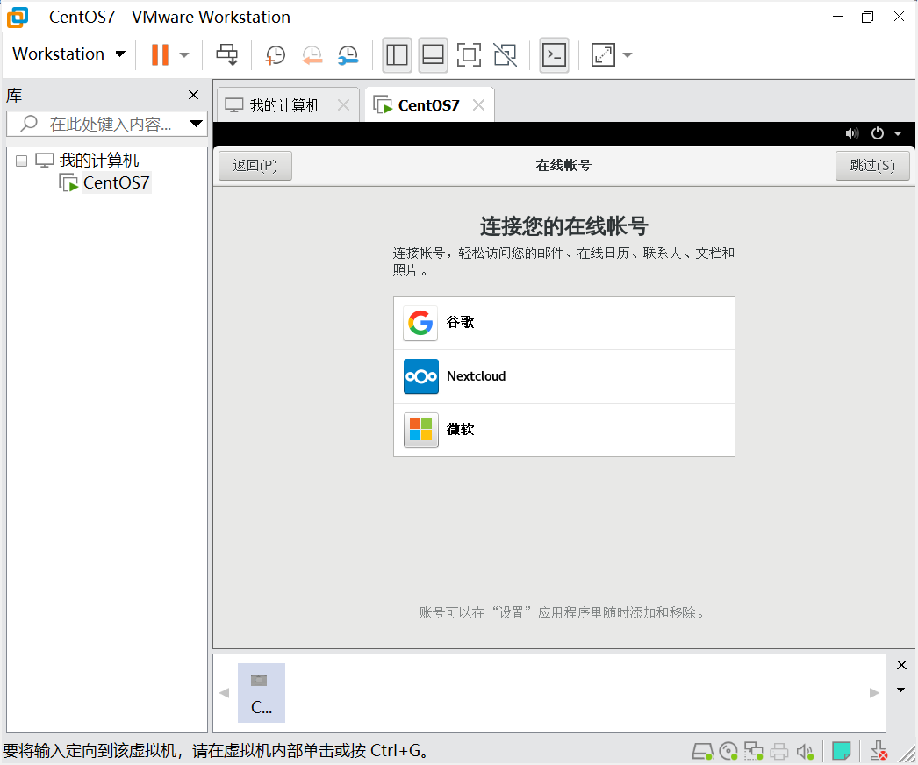Click the 账号可以在“设置” note text
The height and width of the screenshot is (765, 918).
(x=563, y=613)
